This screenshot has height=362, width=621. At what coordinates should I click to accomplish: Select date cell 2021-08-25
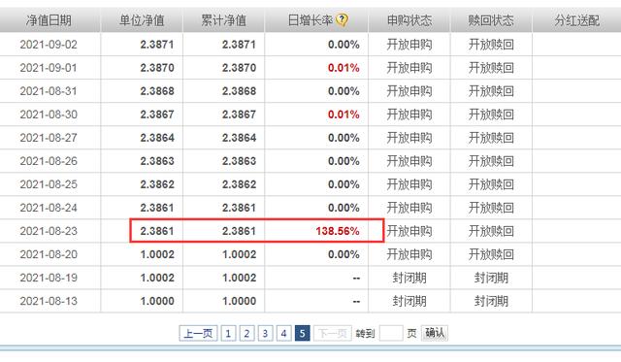tap(49, 184)
